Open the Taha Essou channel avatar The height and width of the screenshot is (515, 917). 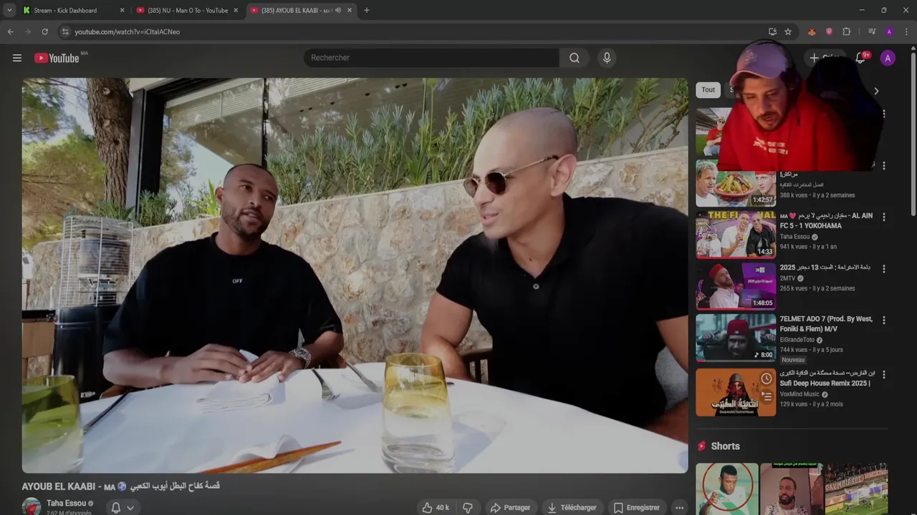(x=32, y=506)
